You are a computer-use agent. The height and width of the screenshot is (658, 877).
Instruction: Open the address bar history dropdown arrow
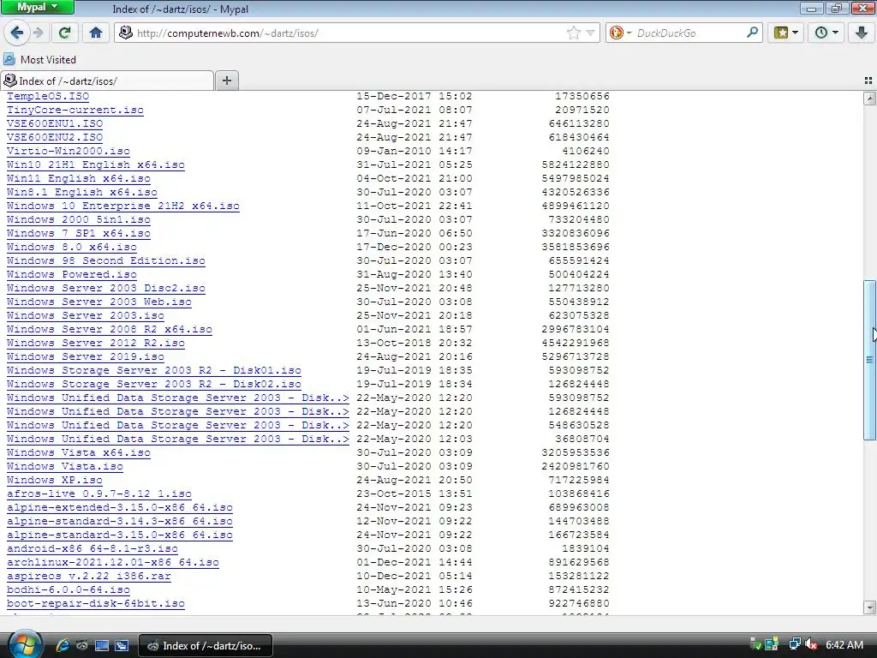[x=590, y=33]
